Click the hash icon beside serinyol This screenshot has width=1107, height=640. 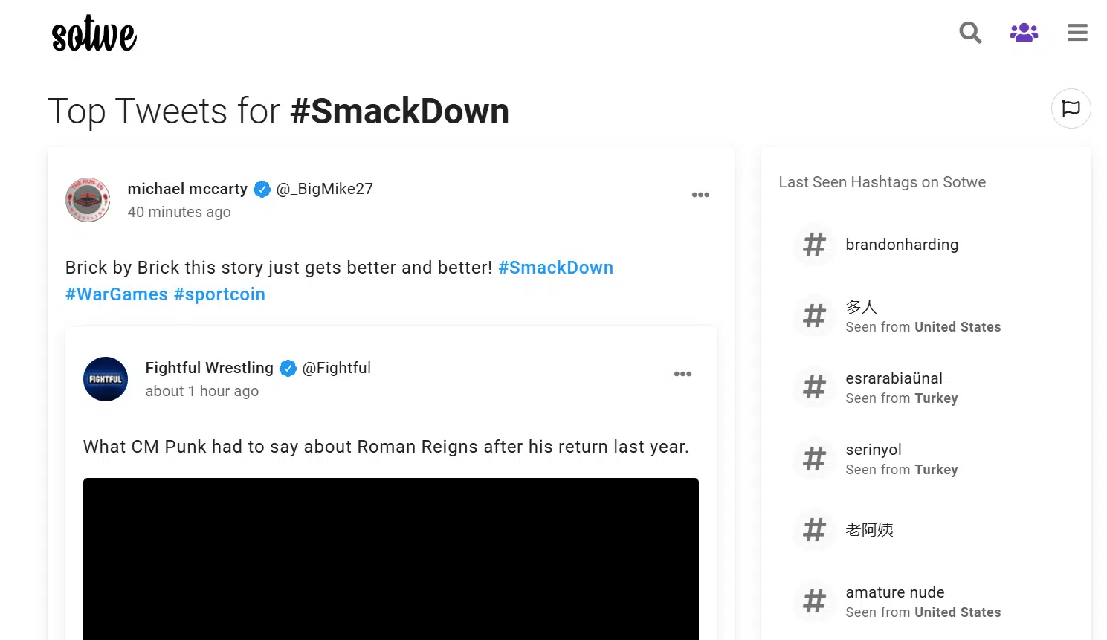coord(814,459)
